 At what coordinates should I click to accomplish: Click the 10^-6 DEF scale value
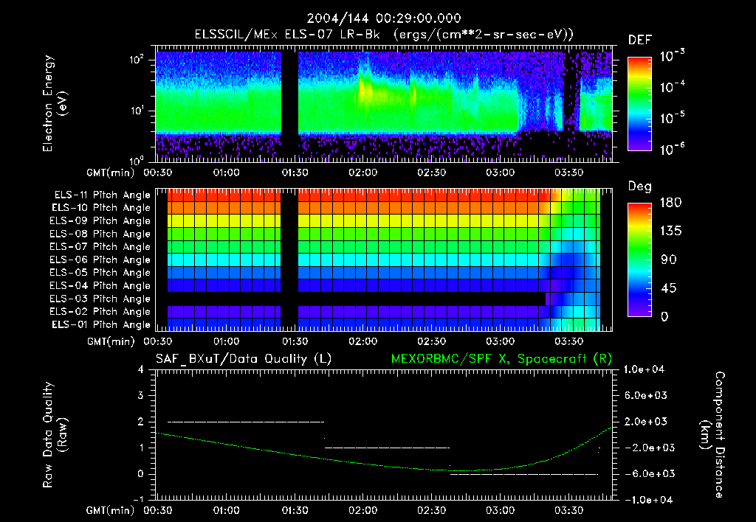pos(672,148)
